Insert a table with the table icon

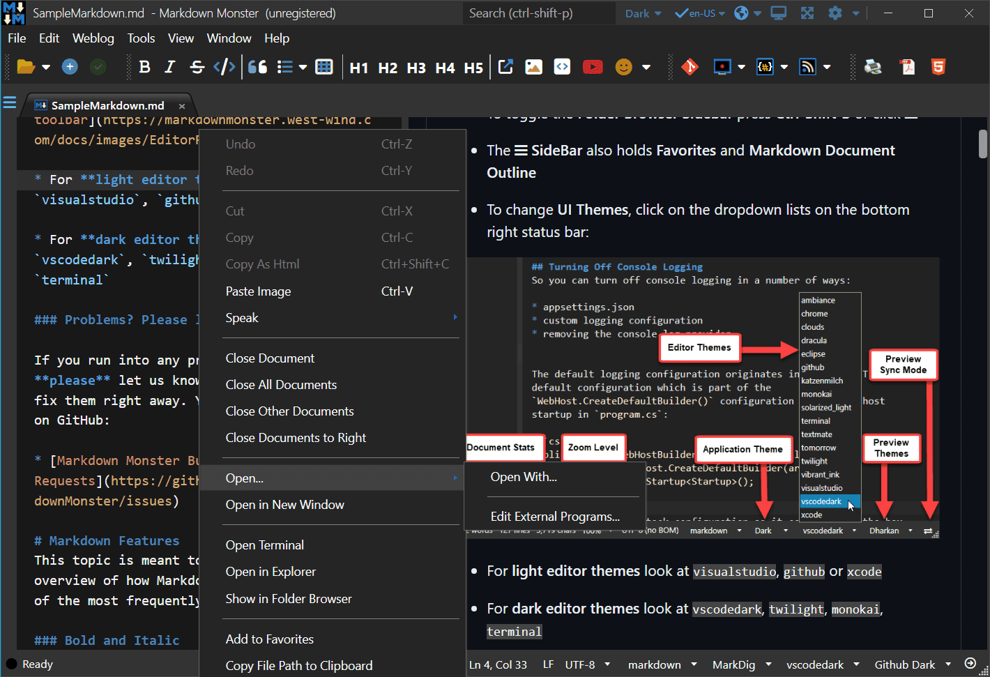click(x=324, y=67)
